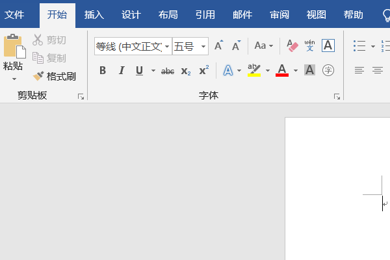Expand the Bullets dropdown arrow
This screenshot has height=260, width=390.
pyautogui.click(x=373, y=46)
